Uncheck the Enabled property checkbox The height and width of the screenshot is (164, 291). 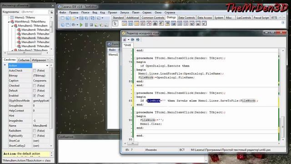click(x=35, y=96)
